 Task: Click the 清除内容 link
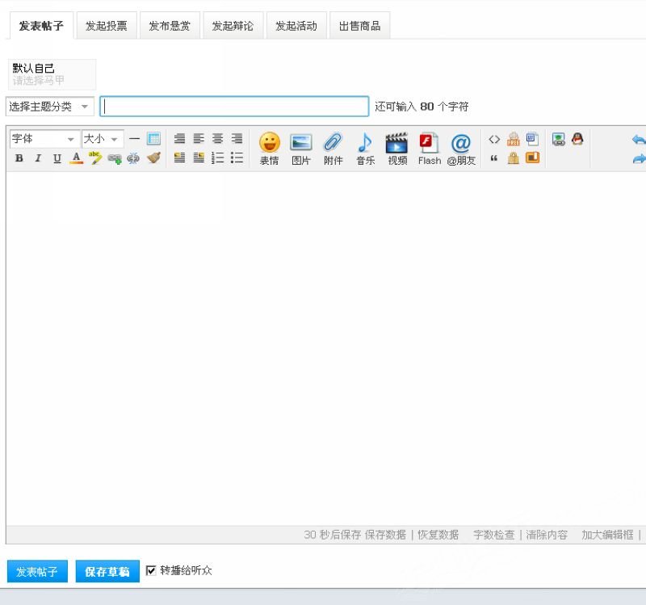point(547,535)
